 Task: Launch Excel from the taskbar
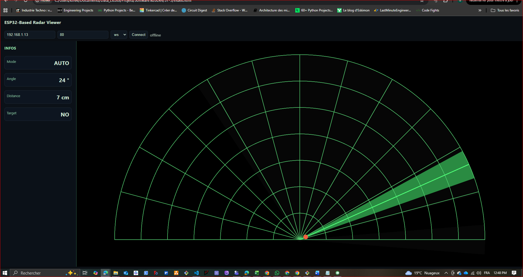point(257,273)
